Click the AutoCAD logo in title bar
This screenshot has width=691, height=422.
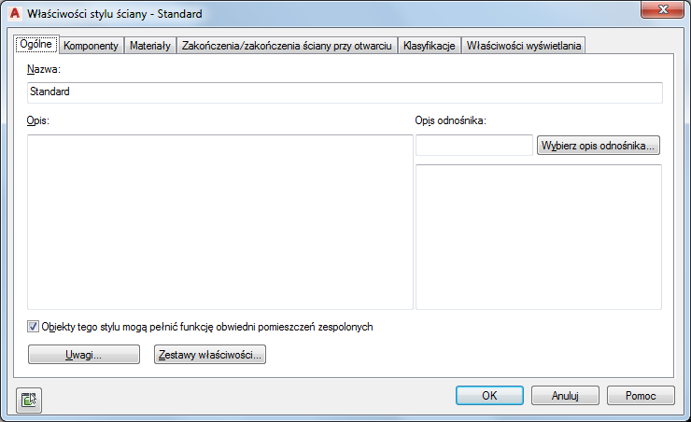[14, 14]
